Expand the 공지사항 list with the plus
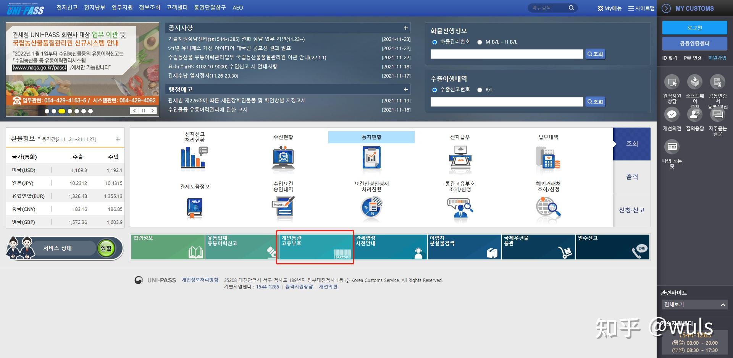 pyautogui.click(x=406, y=28)
